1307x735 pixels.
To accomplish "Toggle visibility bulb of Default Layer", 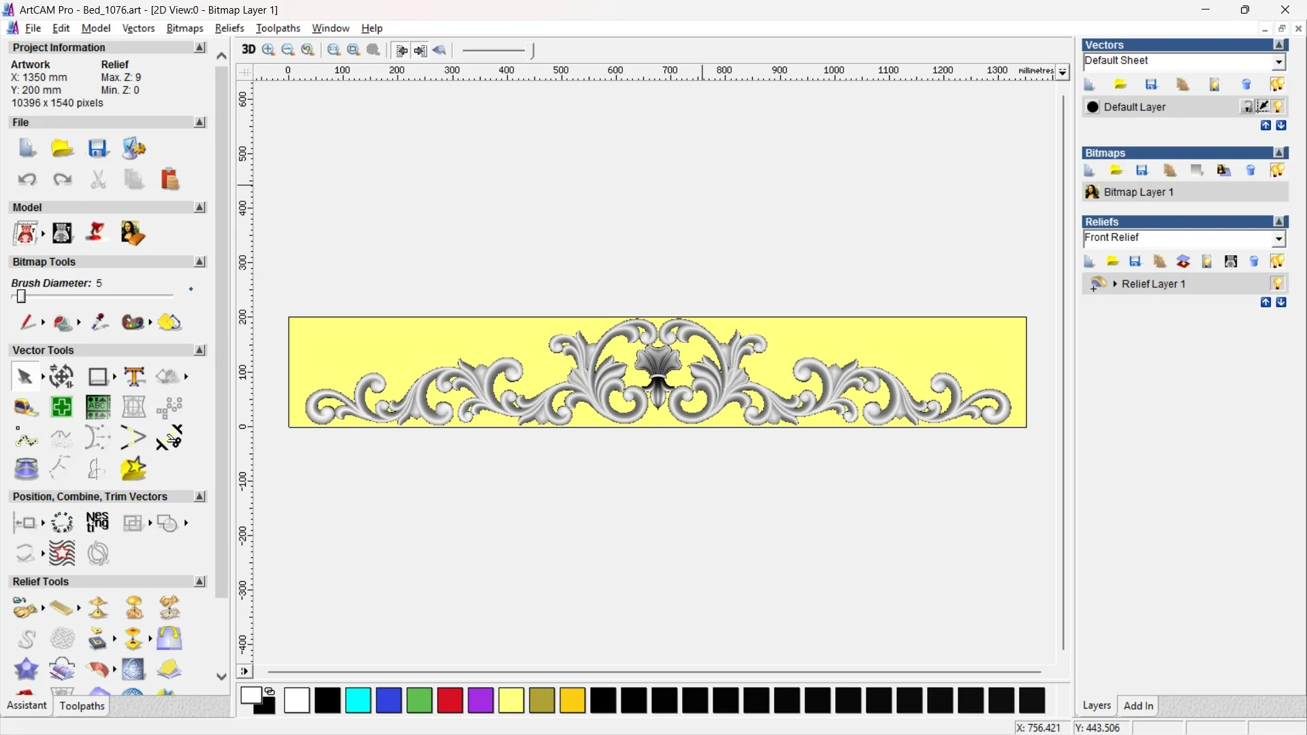I will tap(1278, 107).
